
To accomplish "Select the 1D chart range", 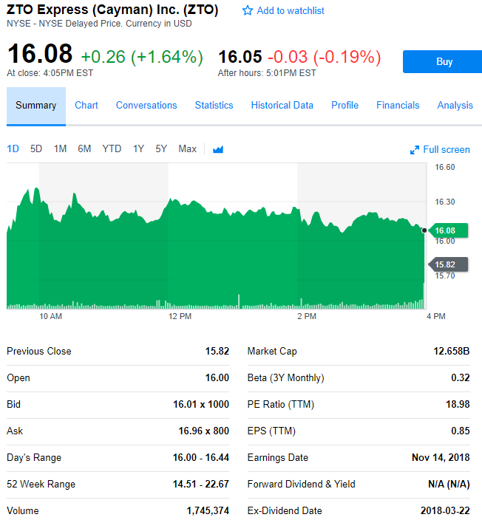I will pyautogui.click(x=13, y=149).
